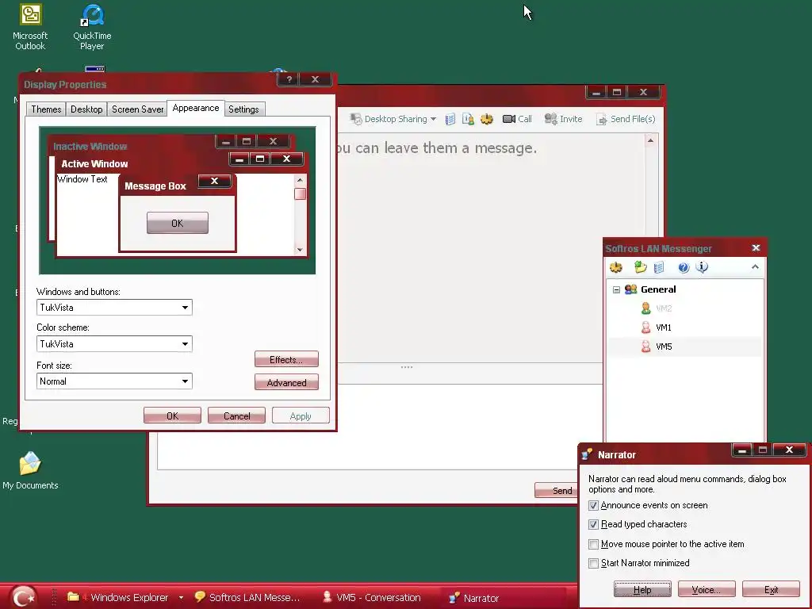Enable Start Narrator minimized checkbox
This screenshot has width=812, height=609.
593,564
